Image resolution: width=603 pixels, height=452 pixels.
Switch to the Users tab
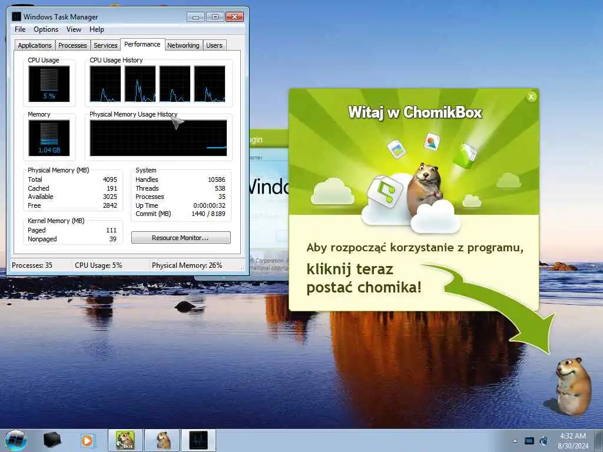pos(214,45)
